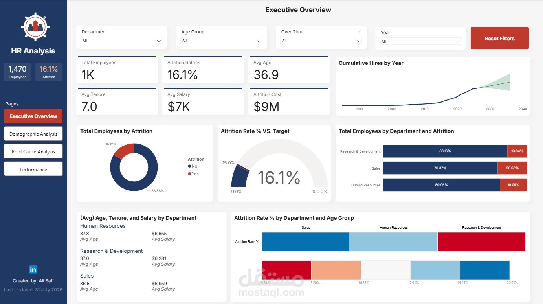The width and height of the screenshot is (543, 304).
Task: Expand the Age Group filter dropdown
Action: click(x=221, y=41)
